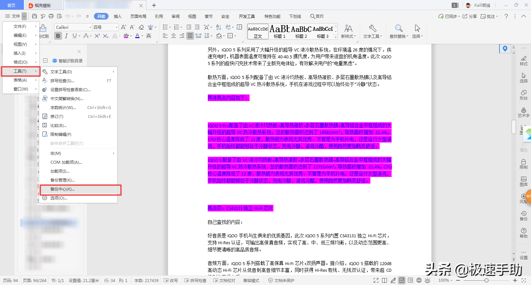Viewport: 531px width, 285px height.
Task: Open font color dropdown arrow
Action: (142, 36)
